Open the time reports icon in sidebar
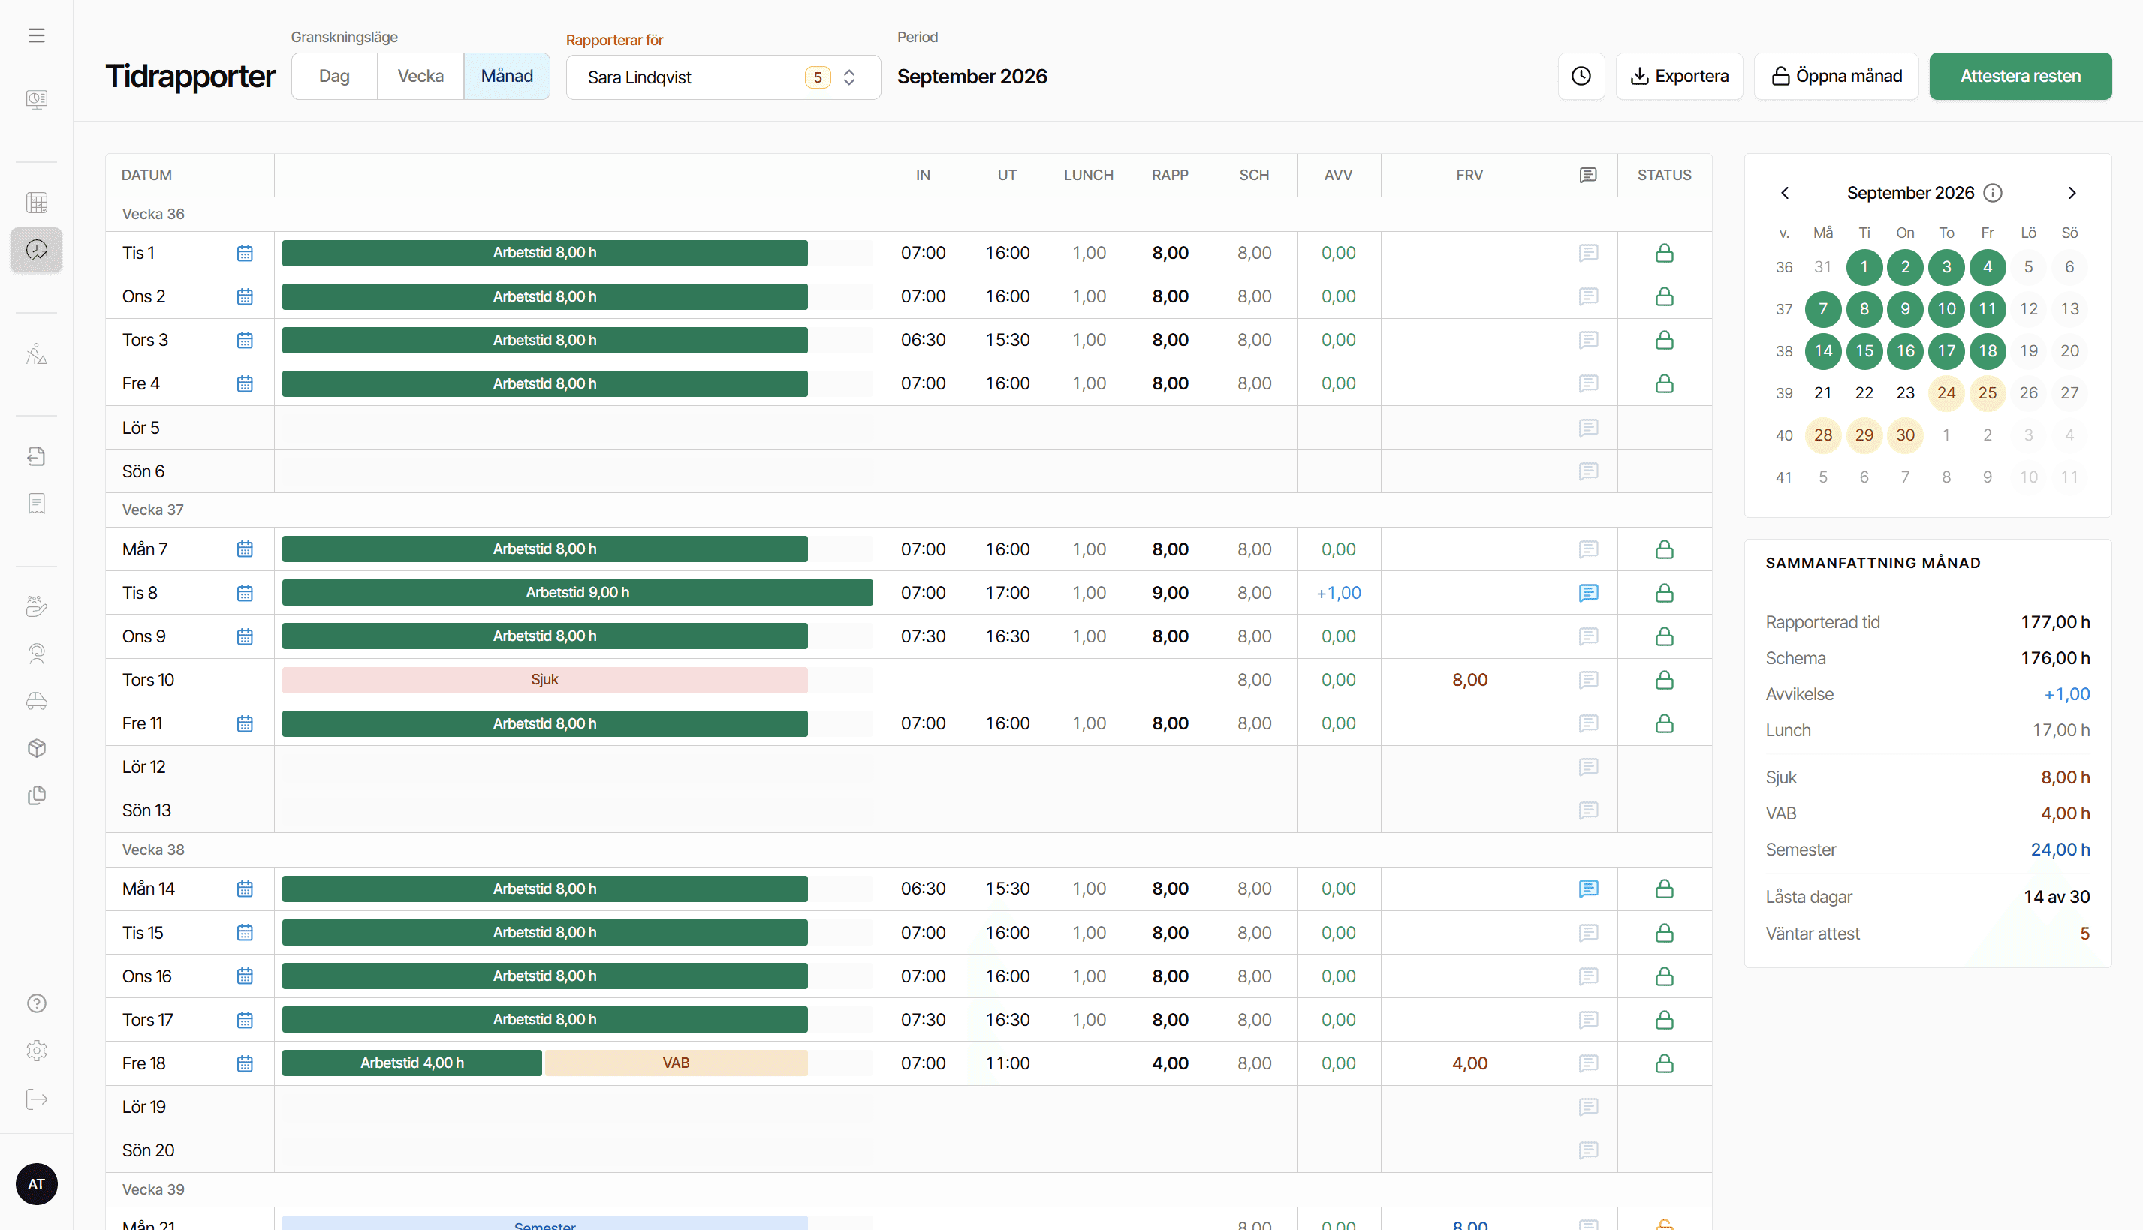Image resolution: width=2143 pixels, height=1230 pixels. [x=36, y=250]
